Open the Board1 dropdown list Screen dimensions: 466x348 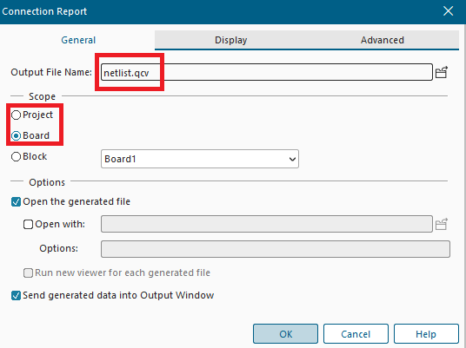click(200, 159)
